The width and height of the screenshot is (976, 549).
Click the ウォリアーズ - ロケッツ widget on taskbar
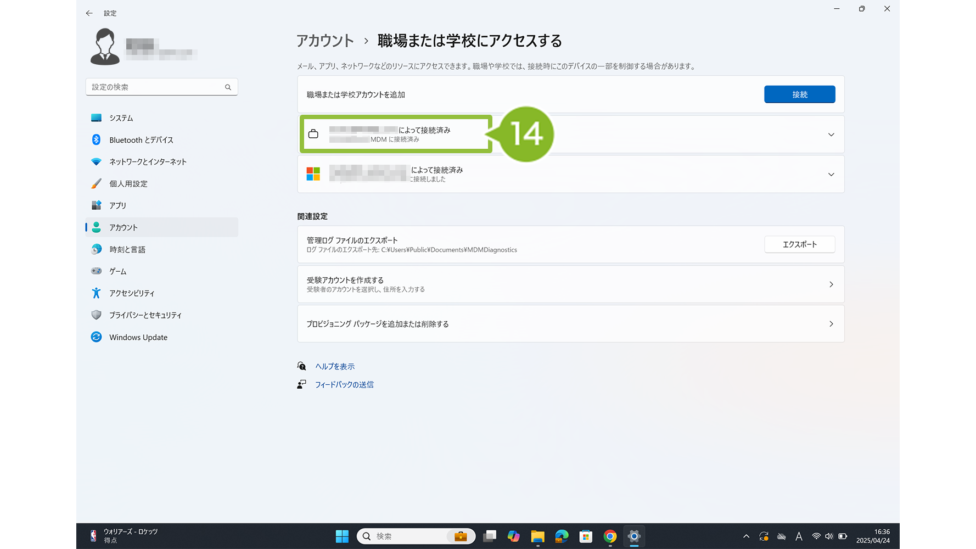[x=124, y=536]
